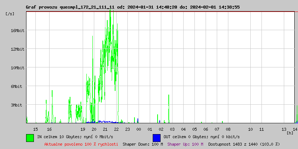Click the '[h]' hour unit label
This screenshot has height=149, width=298.
point(290,133)
